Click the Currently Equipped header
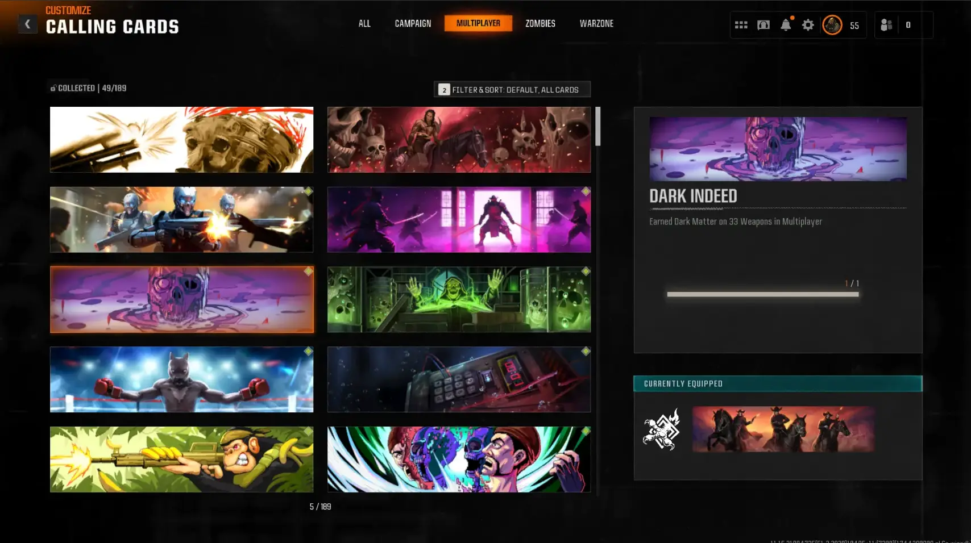The width and height of the screenshot is (971, 543). click(778, 384)
